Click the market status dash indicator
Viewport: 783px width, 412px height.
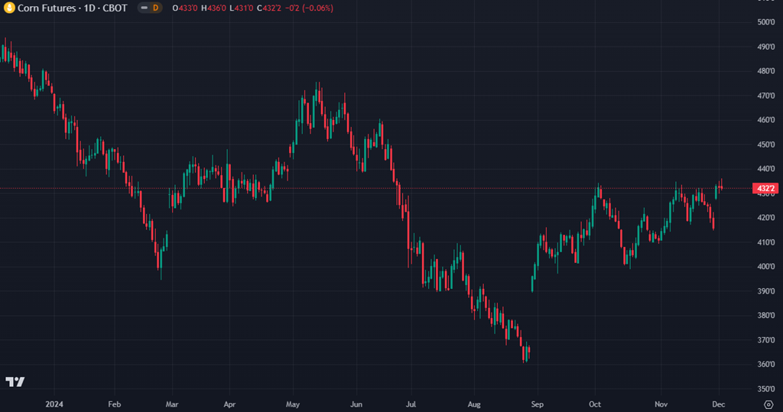144,8
